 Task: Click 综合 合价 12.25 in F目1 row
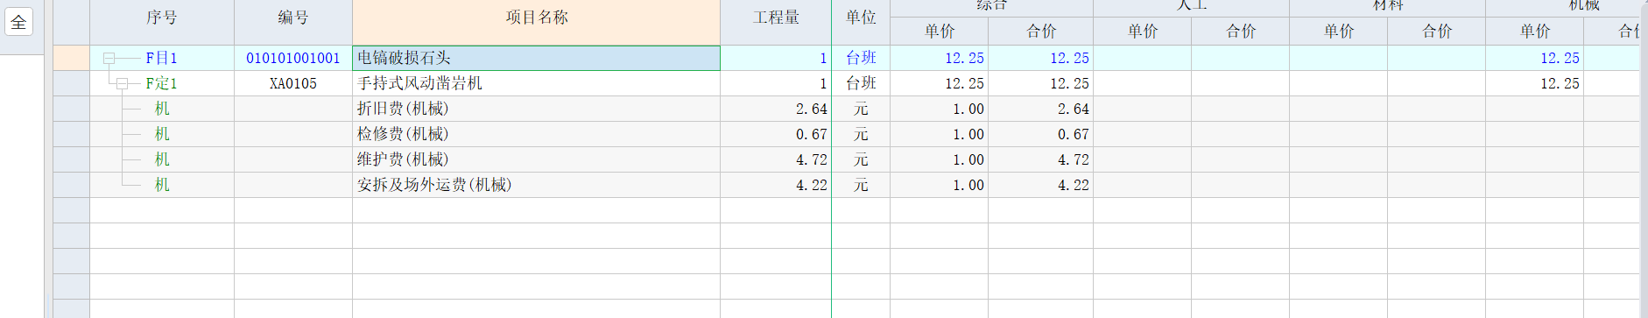[1040, 58]
